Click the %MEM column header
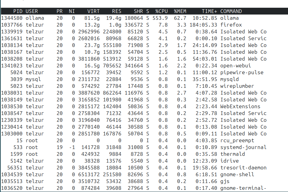288x192 pixels. click(180, 11)
